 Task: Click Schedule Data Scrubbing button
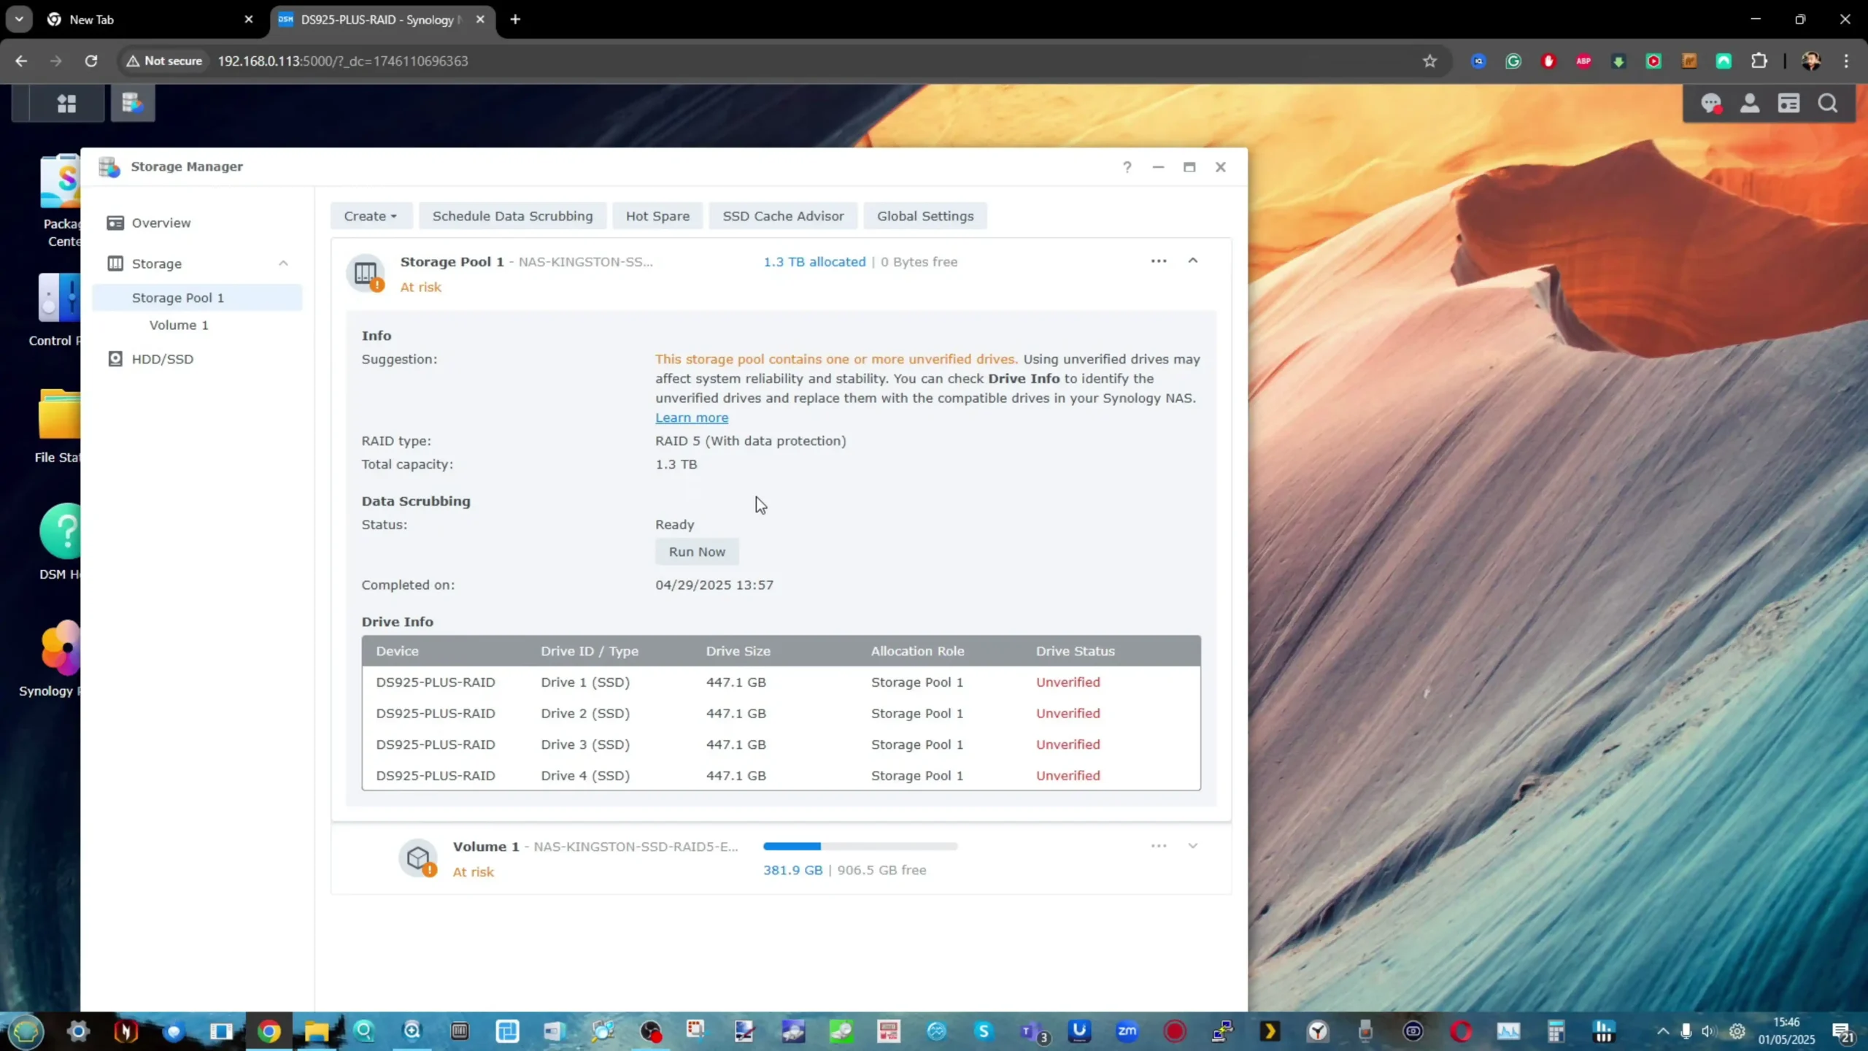512,216
